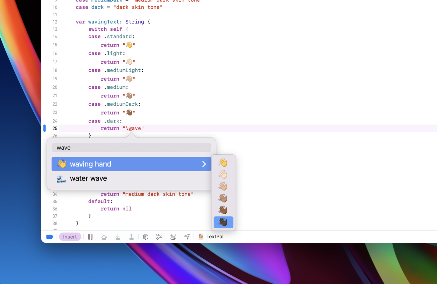This screenshot has width=437, height=284.
Task: Open Environment Overrides toggles icon
Action: pos(173,237)
